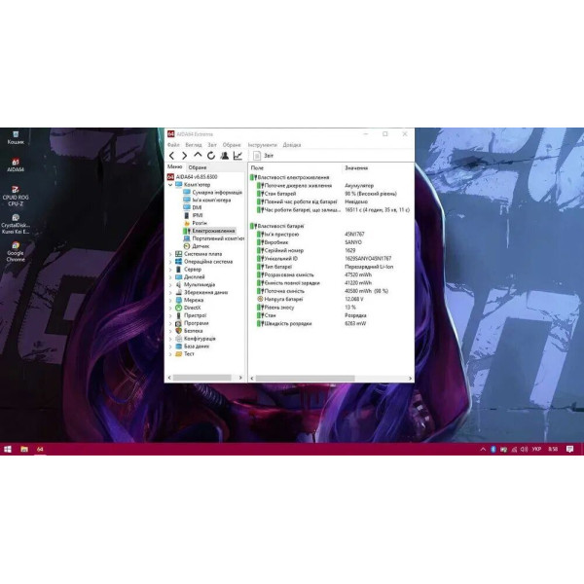The height and width of the screenshot is (584, 584).
Task: Collapse the Комп'ютер tree node
Action: point(170,185)
